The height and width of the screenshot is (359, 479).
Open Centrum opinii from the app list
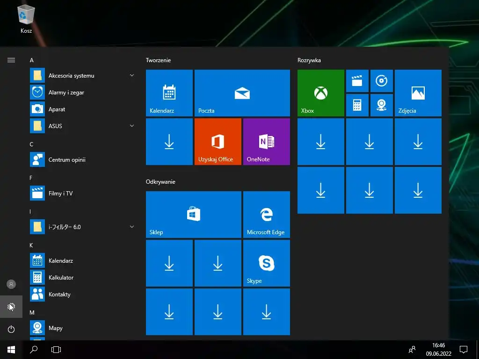point(82,160)
